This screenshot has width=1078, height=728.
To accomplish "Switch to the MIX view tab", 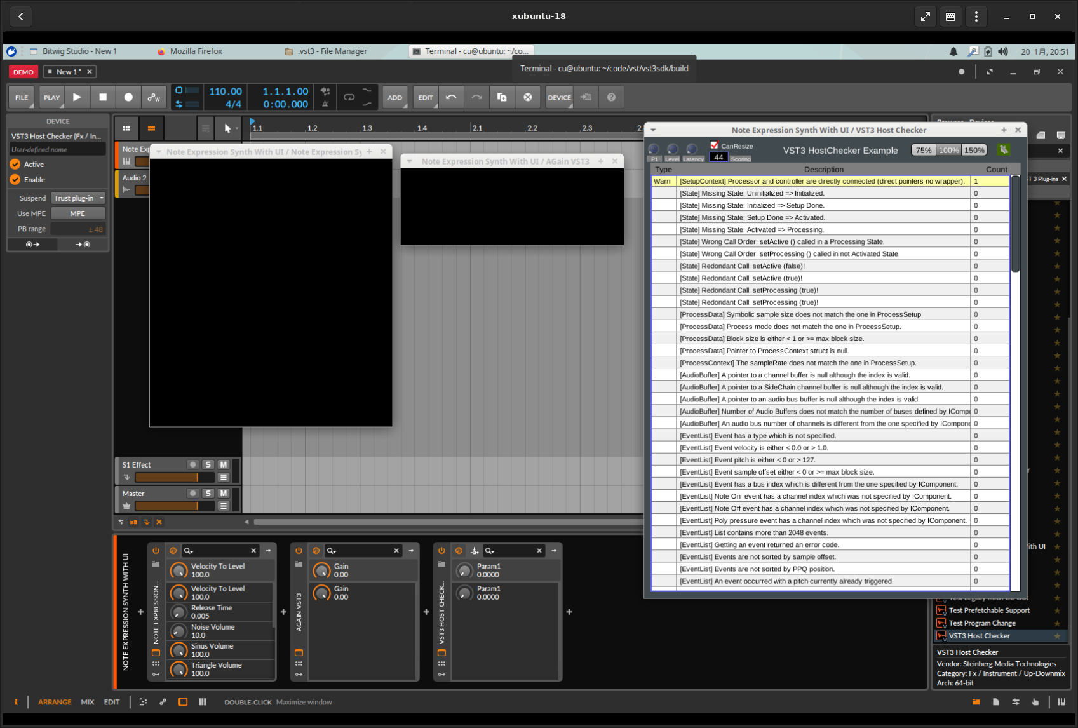I will 88,702.
